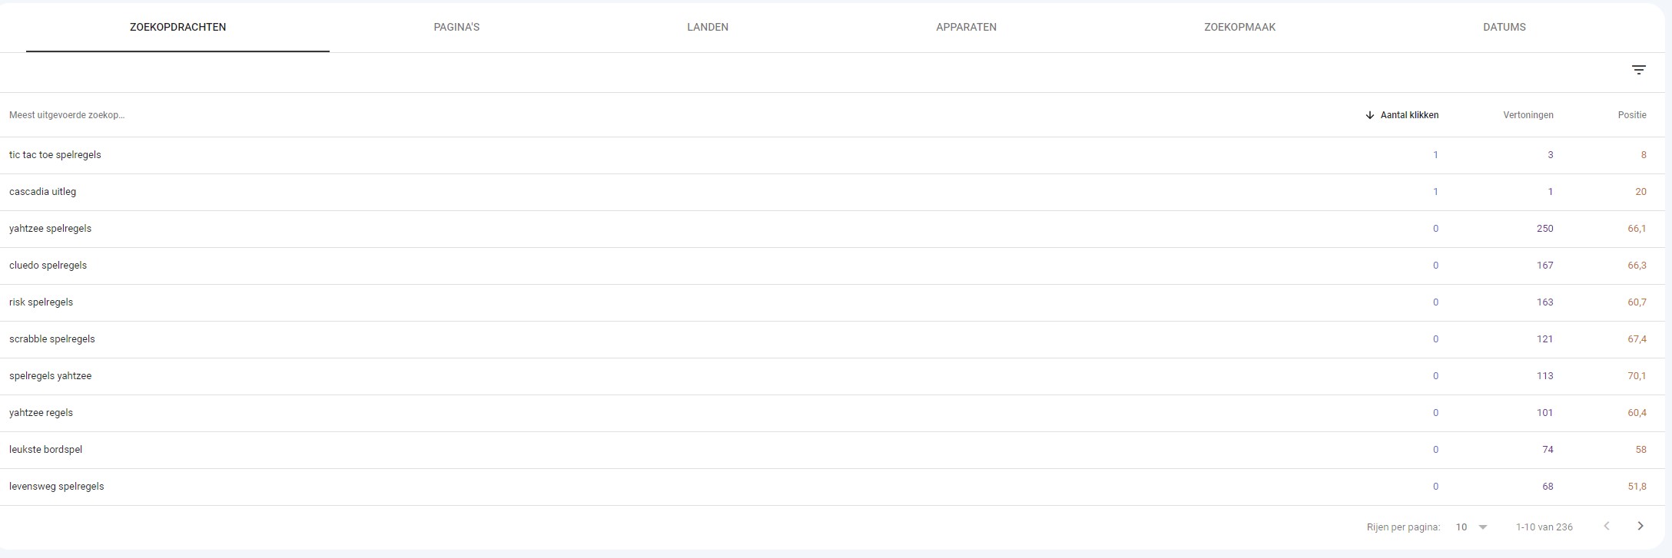Click impressions value 101 for yahtzee regels
This screenshot has width=1672, height=558.
click(x=1544, y=413)
